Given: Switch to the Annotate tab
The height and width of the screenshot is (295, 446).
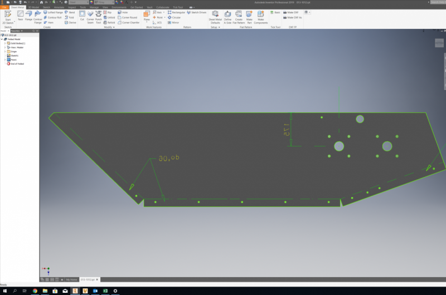Looking at the screenshot, I should (x=59, y=7).
